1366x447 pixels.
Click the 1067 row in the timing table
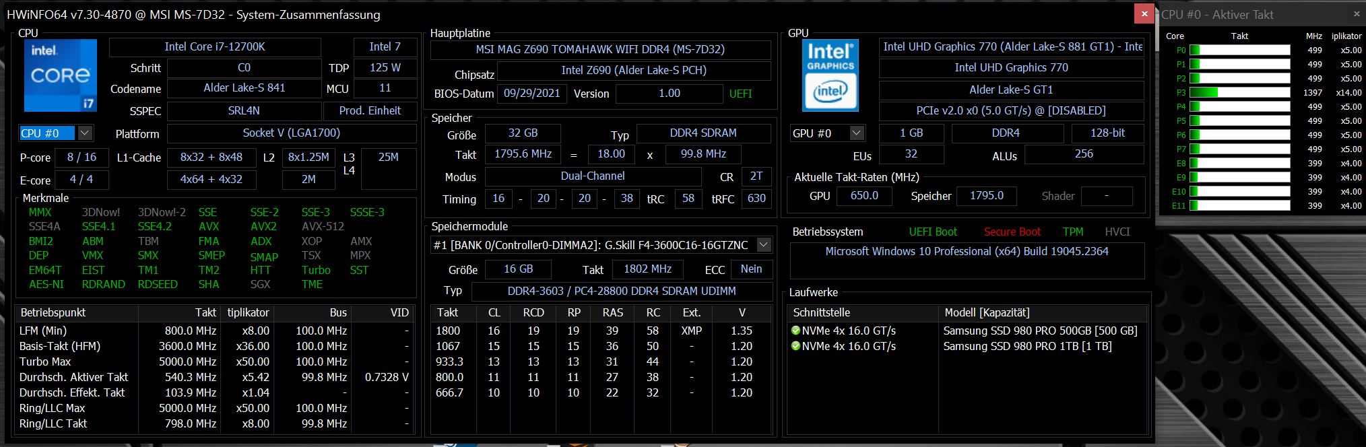click(x=601, y=346)
